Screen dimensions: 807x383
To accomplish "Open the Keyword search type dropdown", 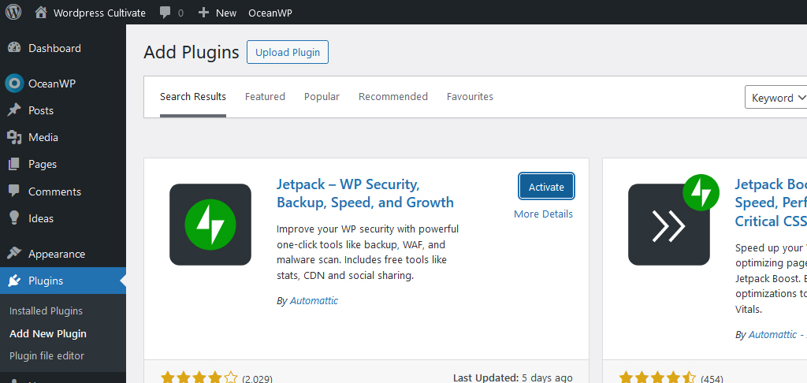I will (776, 97).
